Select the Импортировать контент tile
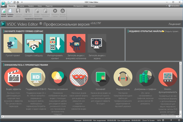Viewport: 183px width, 122px height. tap(55, 43)
